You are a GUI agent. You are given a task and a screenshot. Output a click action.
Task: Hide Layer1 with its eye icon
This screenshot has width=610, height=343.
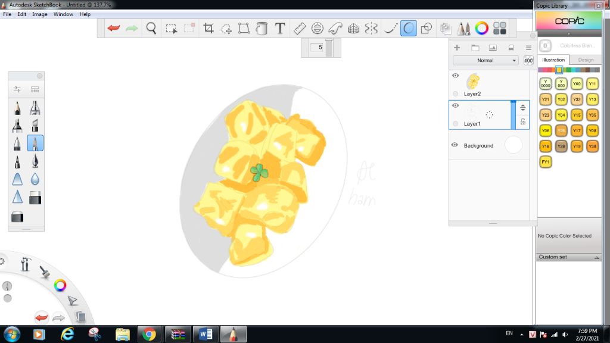click(x=455, y=105)
